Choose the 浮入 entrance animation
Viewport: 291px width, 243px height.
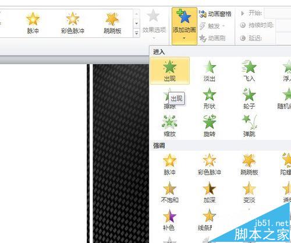[287, 71]
